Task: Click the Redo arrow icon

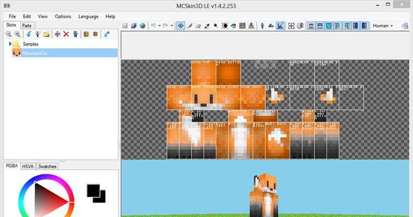Action: point(165,26)
